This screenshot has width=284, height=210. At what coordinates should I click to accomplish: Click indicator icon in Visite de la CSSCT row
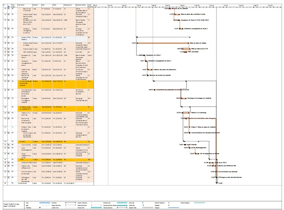click(x=8, y=162)
